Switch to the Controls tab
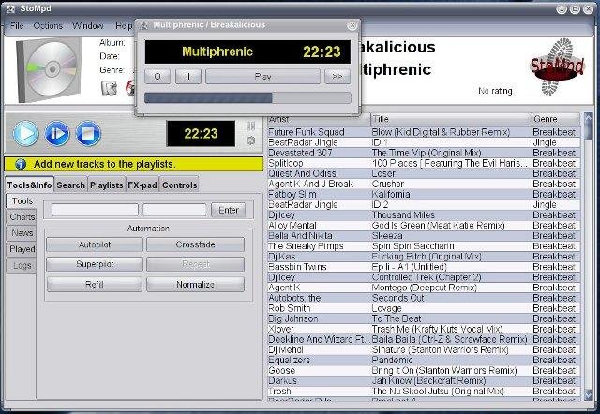This screenshot has height=414, width=600. coord(179,185)
